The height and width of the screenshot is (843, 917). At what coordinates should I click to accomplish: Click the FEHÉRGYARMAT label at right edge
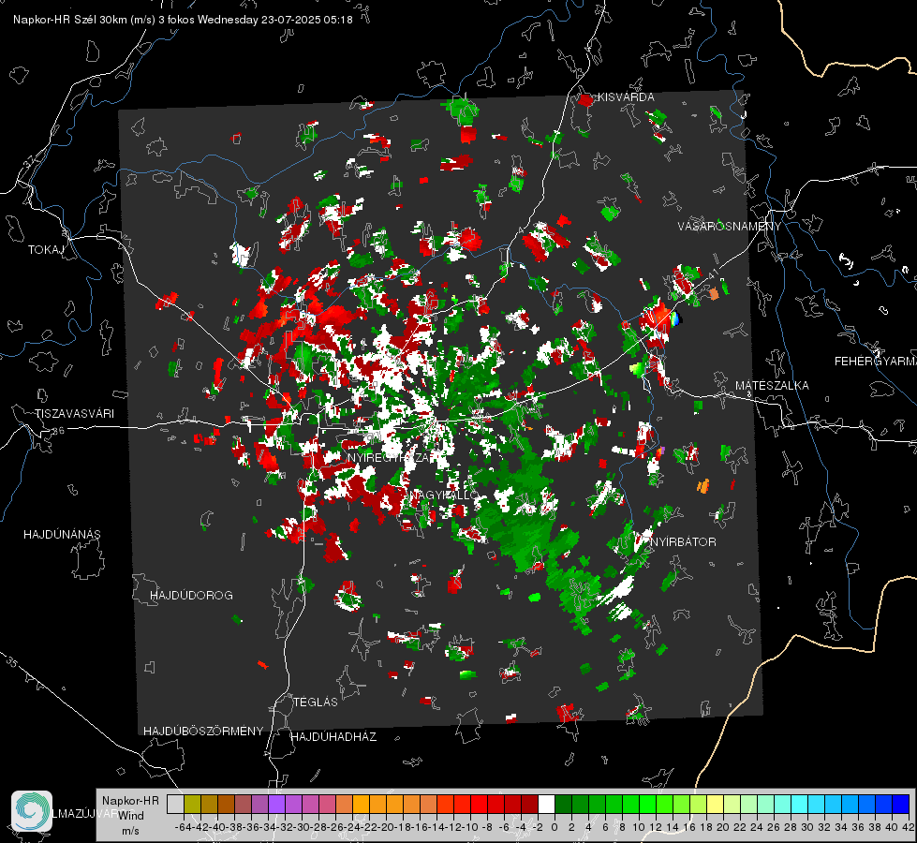point(876,362)
